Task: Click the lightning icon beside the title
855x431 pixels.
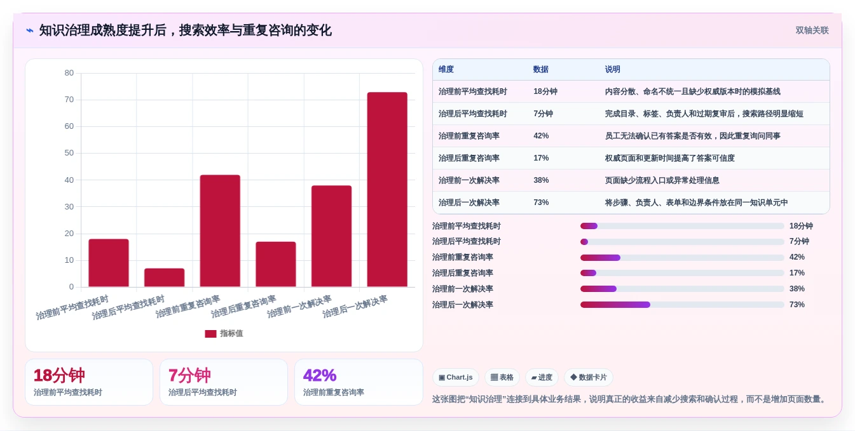Action: (30, 30)
